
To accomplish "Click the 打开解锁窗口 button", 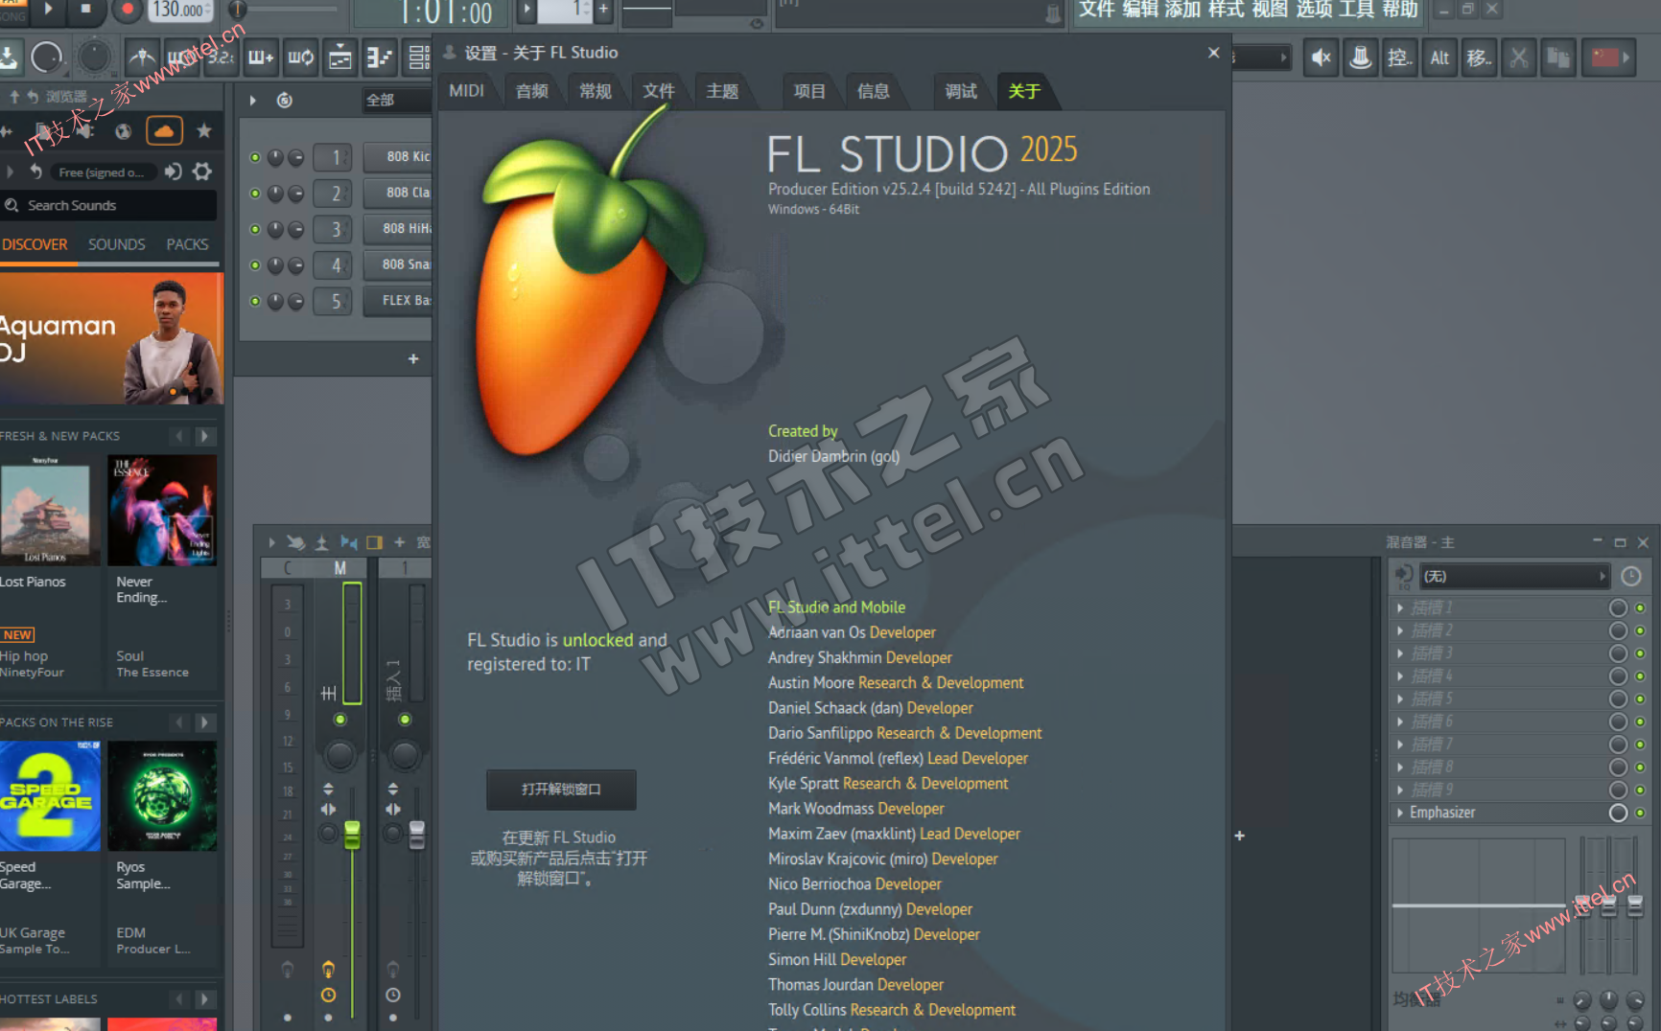I will coord(561,790).
